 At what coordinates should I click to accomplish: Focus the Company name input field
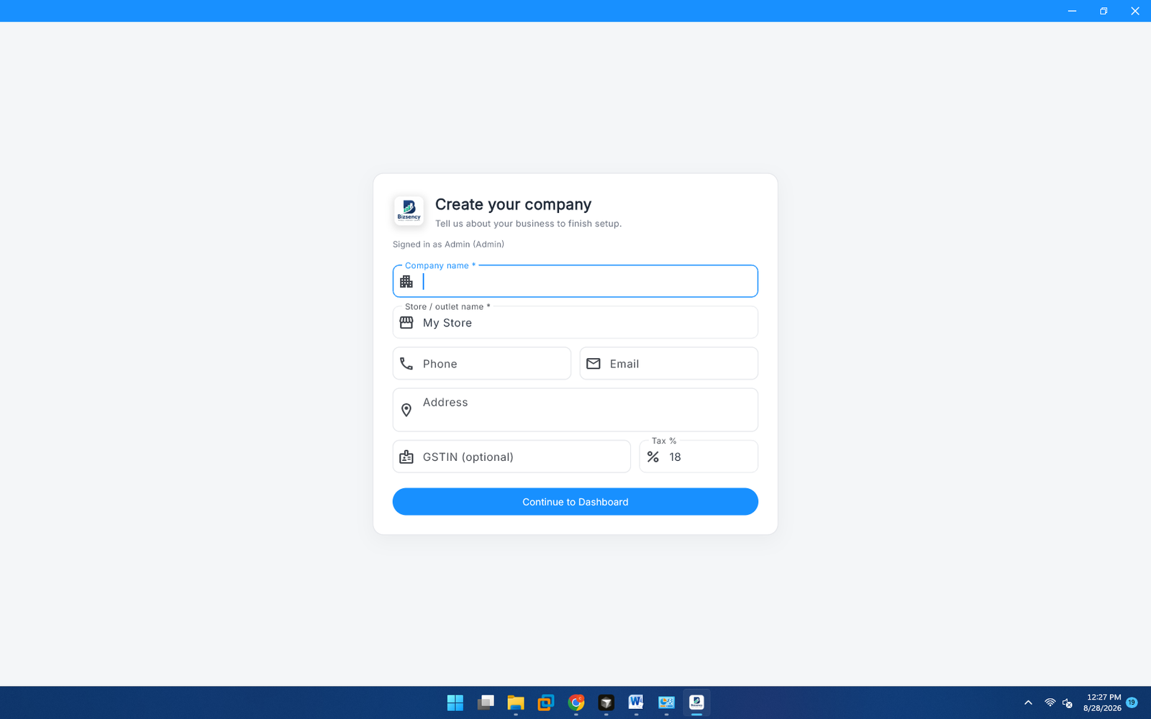click(575, 281)
